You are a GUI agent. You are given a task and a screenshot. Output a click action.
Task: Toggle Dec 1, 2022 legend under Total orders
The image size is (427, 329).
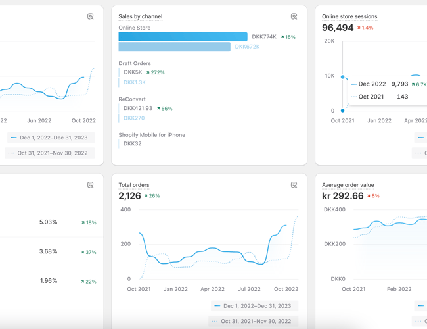[254, 306]
